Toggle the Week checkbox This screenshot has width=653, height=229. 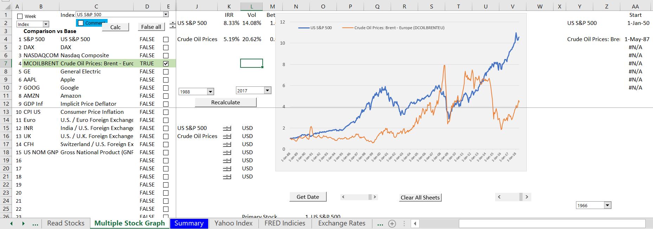20,16
